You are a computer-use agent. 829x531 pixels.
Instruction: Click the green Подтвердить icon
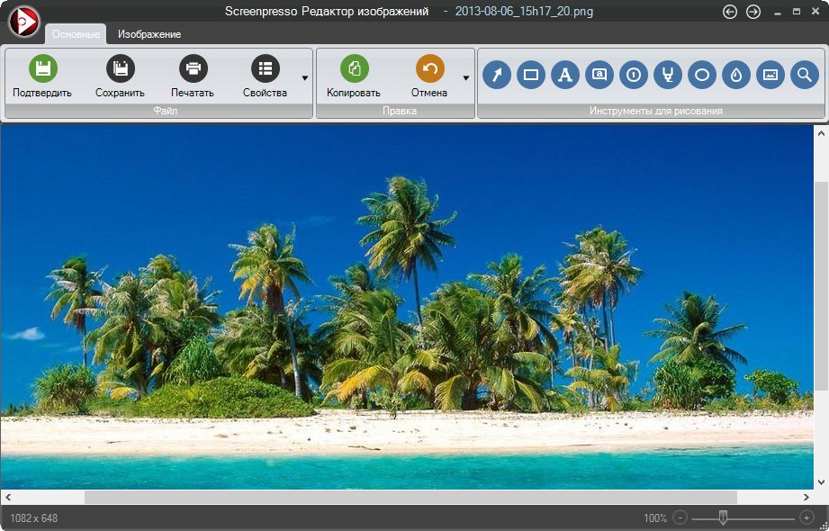coord(43,68)
